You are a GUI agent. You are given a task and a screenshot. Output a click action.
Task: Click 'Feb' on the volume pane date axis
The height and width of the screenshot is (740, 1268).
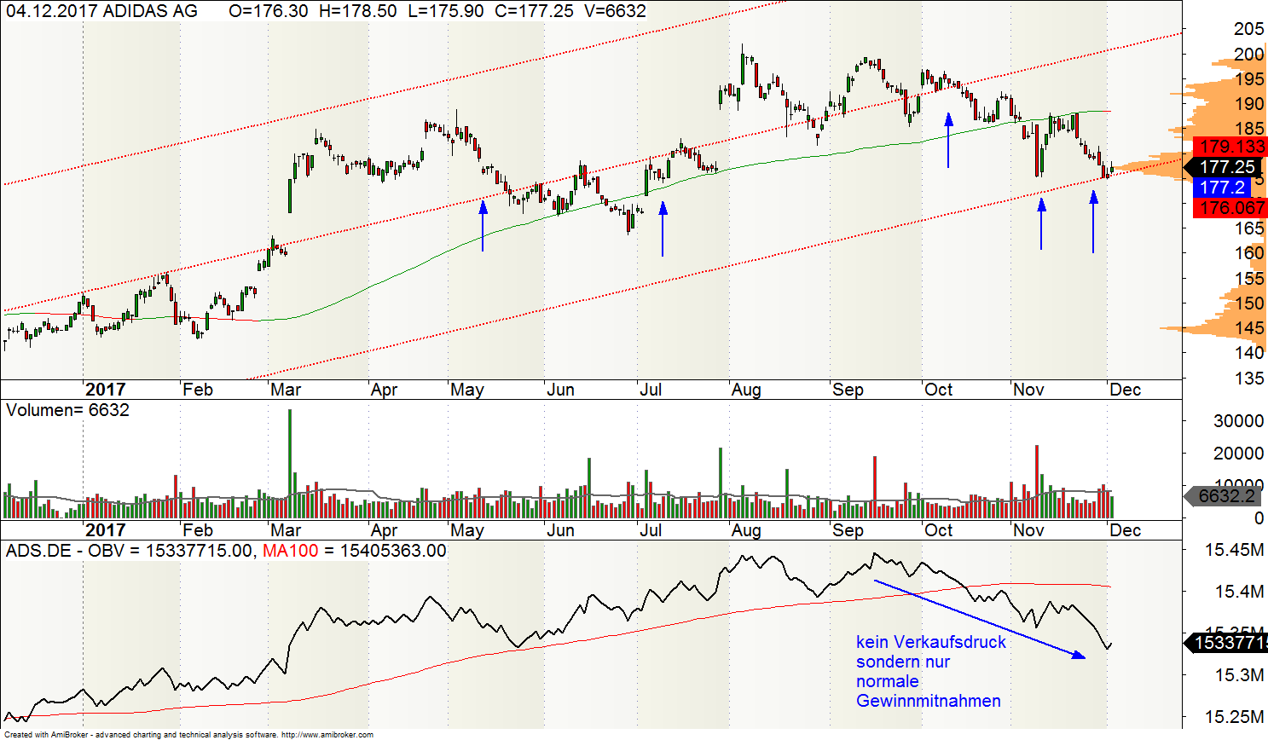[x=197, y=530]
